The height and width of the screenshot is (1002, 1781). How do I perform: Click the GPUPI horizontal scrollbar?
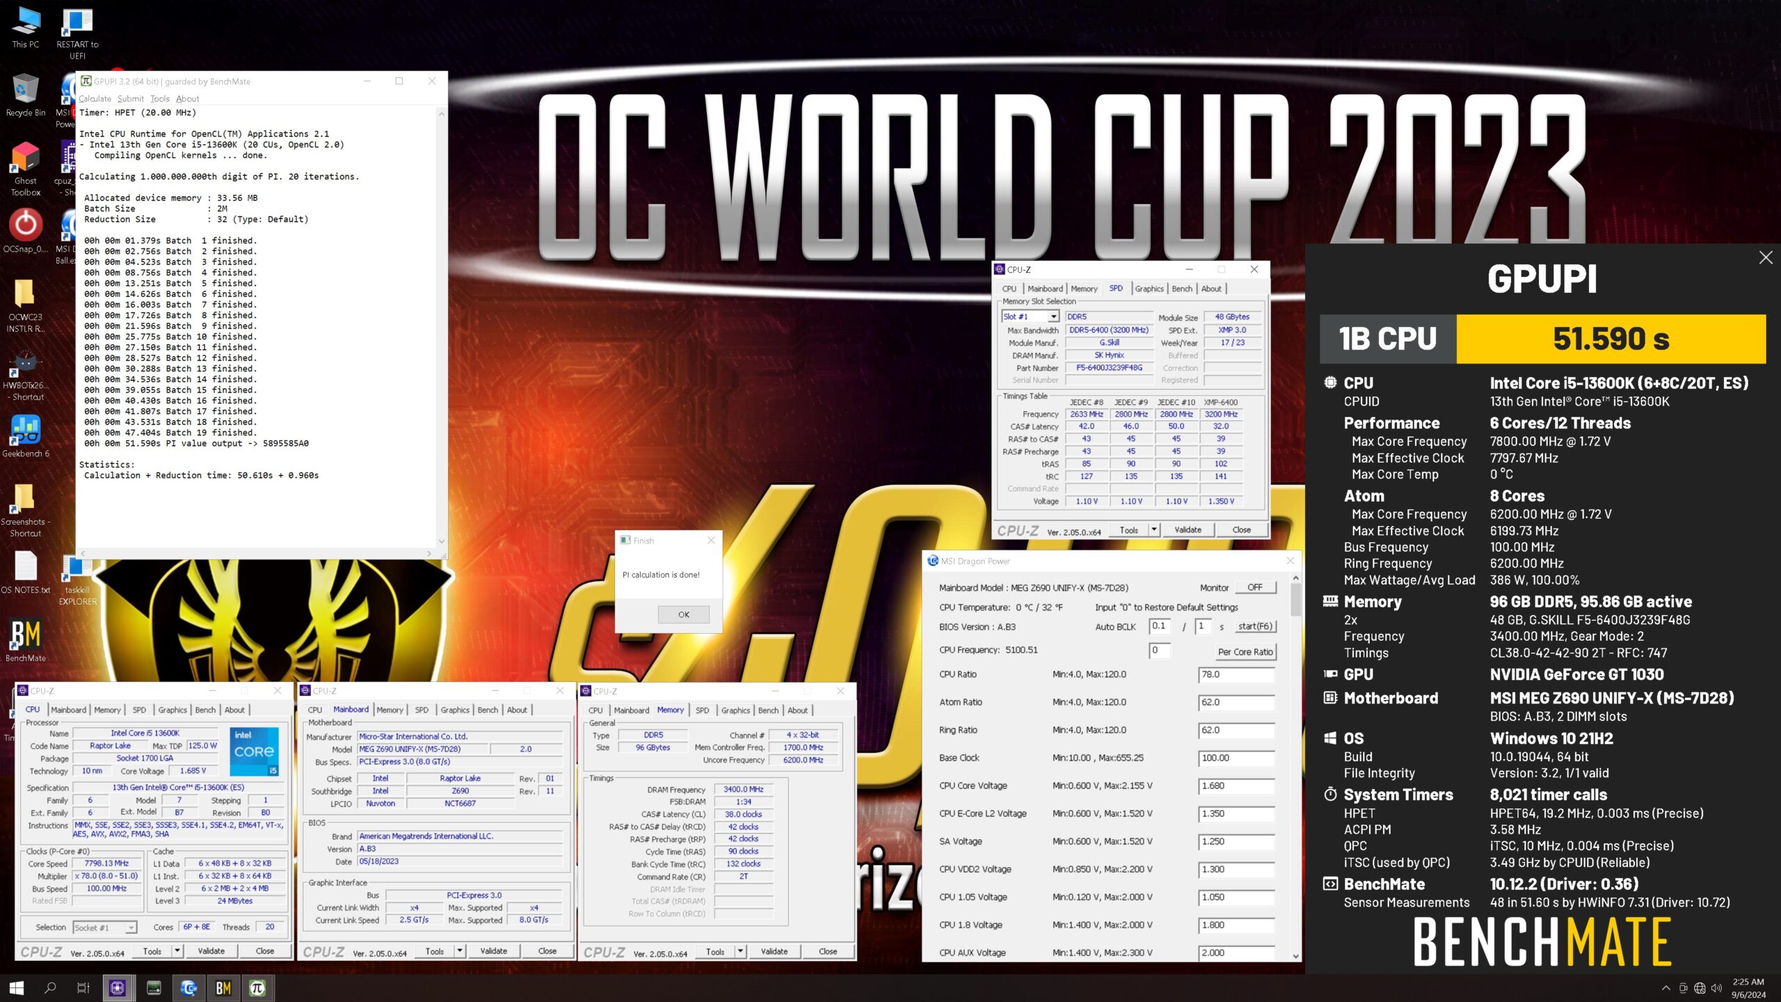pyautogui.click(x=257, y=554)
